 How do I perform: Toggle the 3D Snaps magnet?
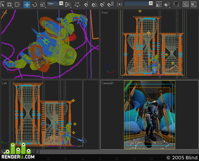click(86, 5)
